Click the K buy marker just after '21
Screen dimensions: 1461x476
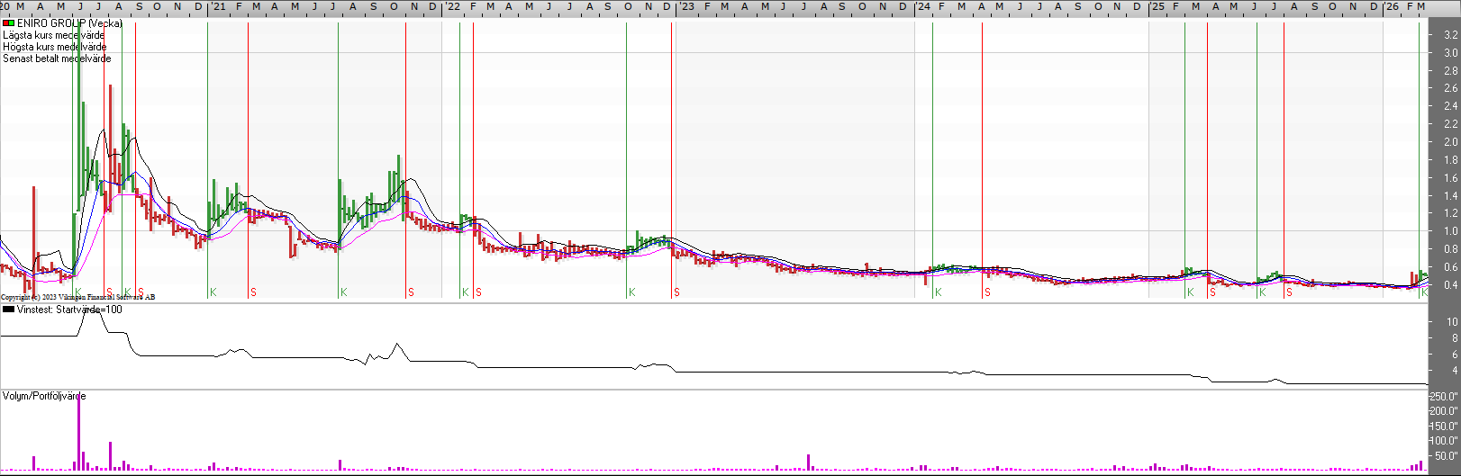(x=213, y=292)
